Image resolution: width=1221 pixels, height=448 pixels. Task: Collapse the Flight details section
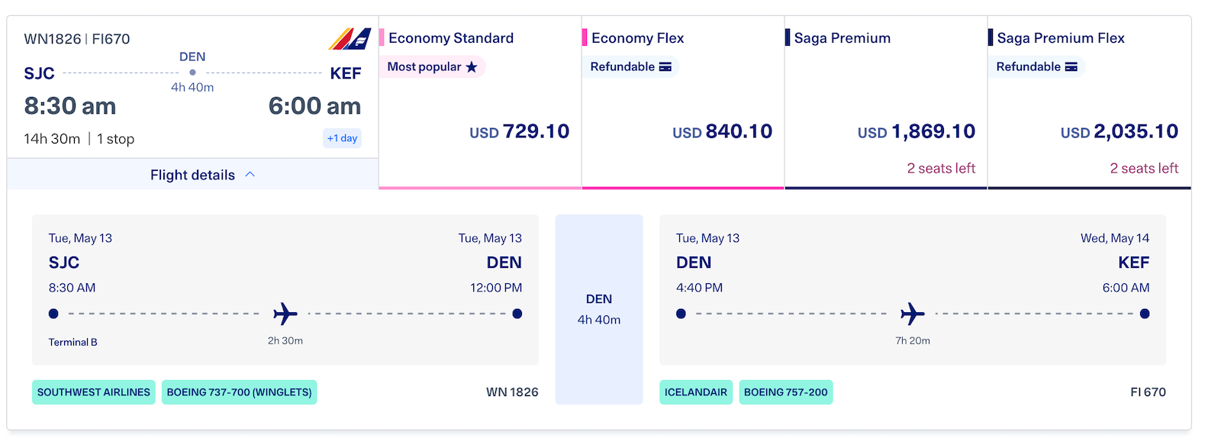pyautogui.click(x=192, y=175)
